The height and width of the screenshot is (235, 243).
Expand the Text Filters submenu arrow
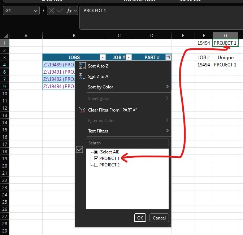(x=167, y=130)
